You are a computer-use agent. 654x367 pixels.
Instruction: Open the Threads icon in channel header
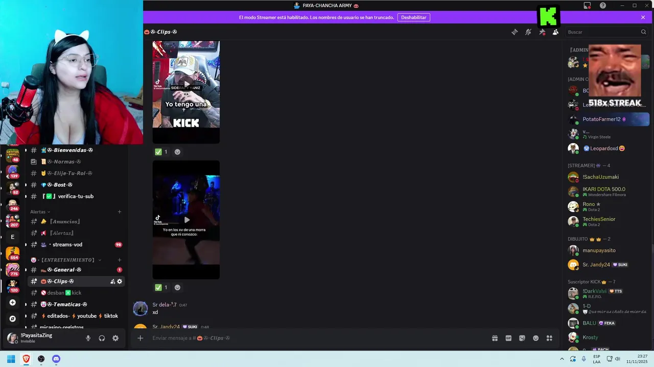(515, 32)
